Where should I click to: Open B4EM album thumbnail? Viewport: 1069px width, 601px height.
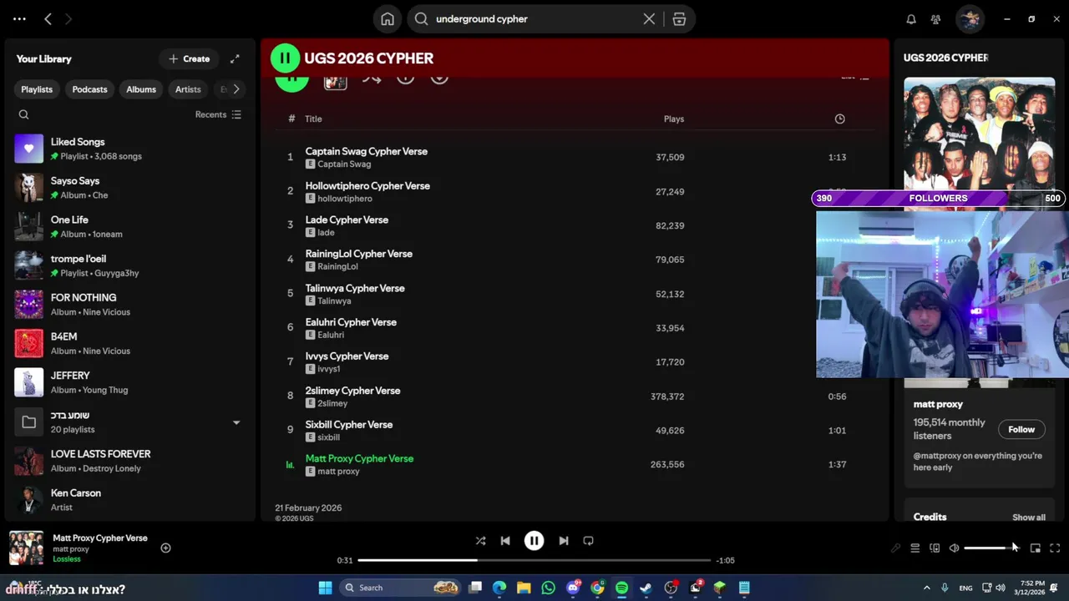29,344
